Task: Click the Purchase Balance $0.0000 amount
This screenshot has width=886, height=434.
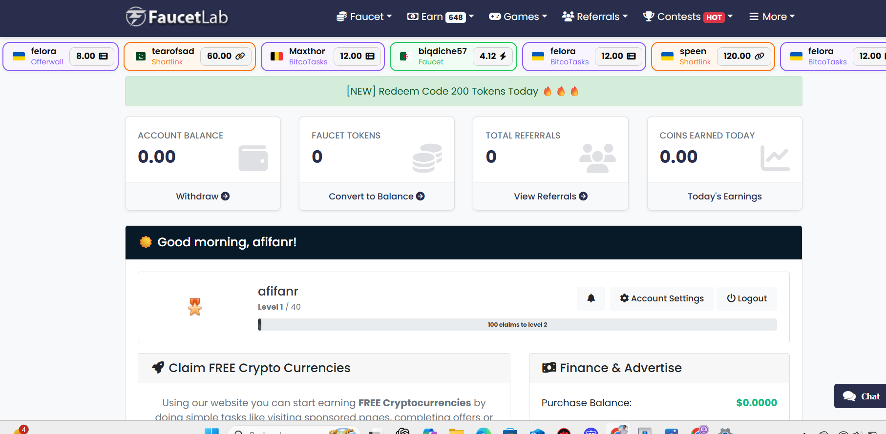Action: coord(757,403)
